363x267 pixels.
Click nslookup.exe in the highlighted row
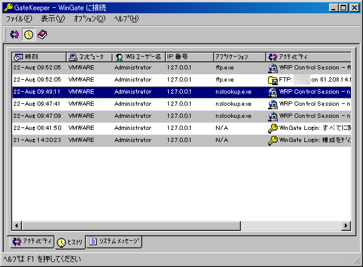pos(234,92)
